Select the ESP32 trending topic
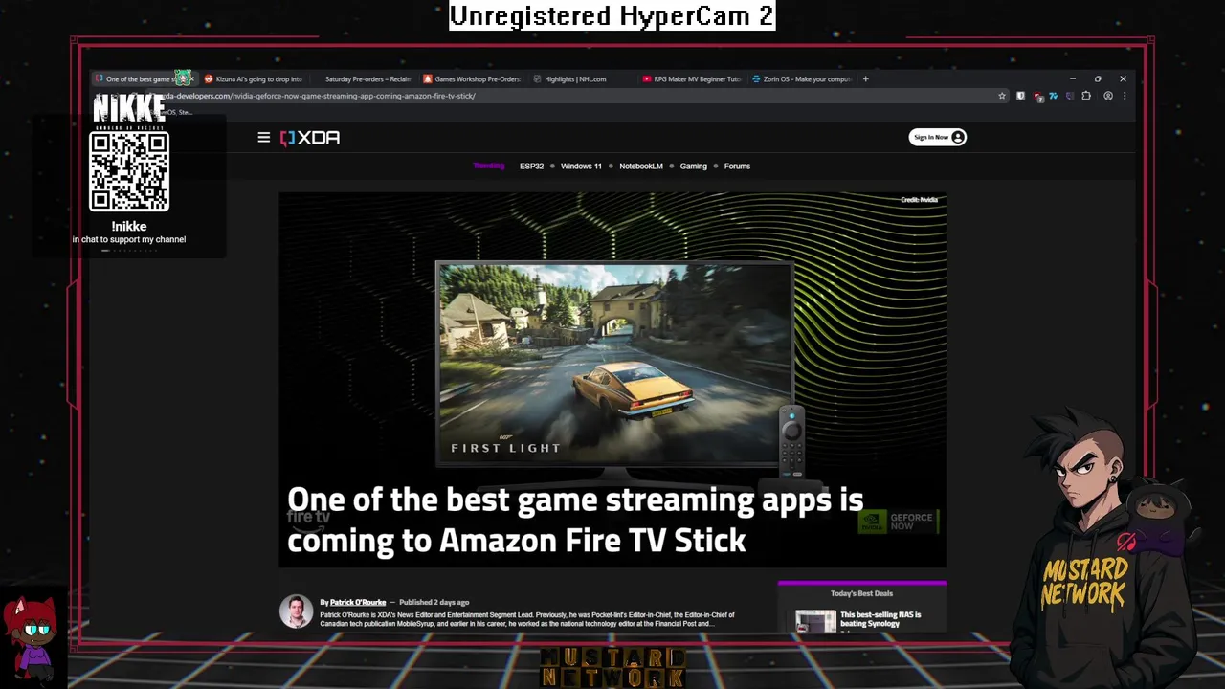 click(x=531, y=167)
